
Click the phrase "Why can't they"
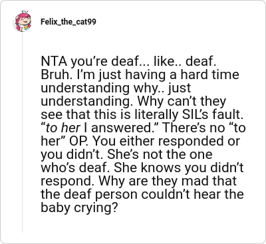[182, 101]
